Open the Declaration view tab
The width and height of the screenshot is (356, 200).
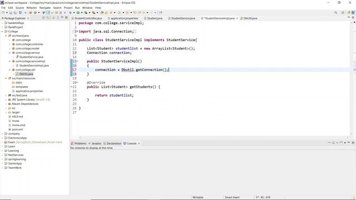click(x=112, y=143)
